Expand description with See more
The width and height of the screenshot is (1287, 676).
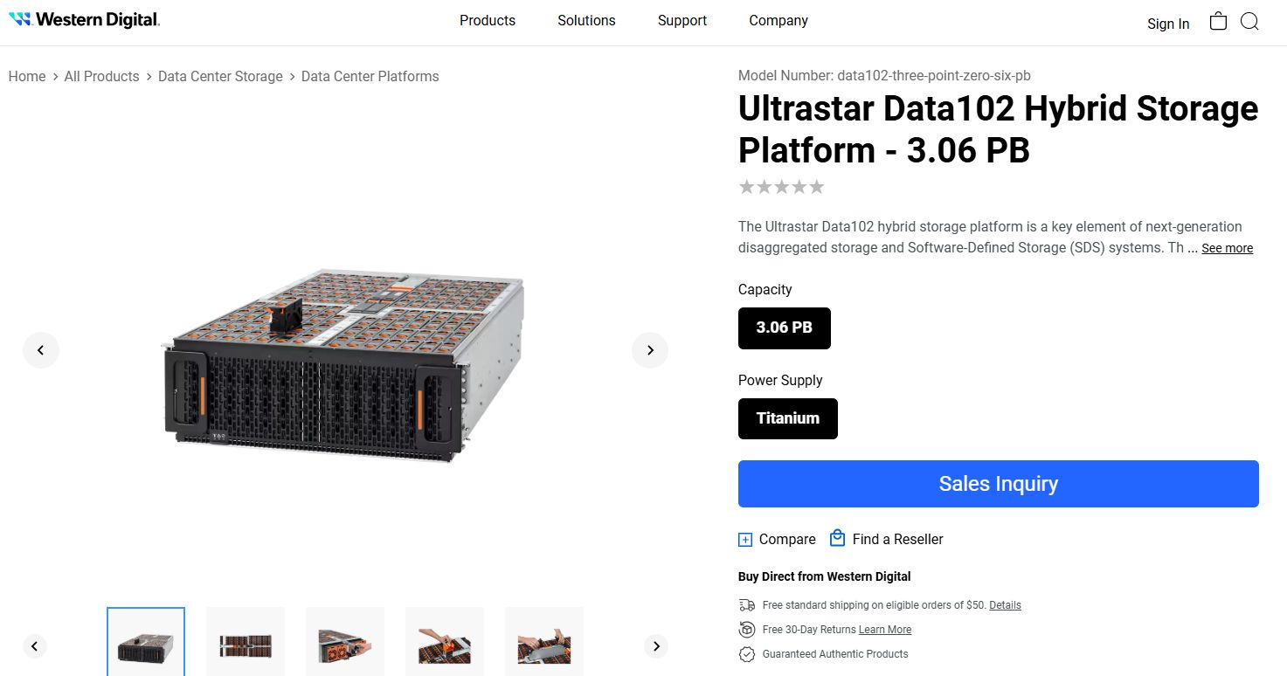(x=1227, y=248)
